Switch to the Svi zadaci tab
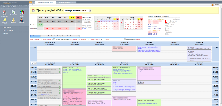This screenshot has width=222, height=106. point(35,36)
